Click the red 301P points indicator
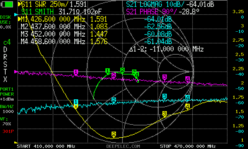 [8, 131]
